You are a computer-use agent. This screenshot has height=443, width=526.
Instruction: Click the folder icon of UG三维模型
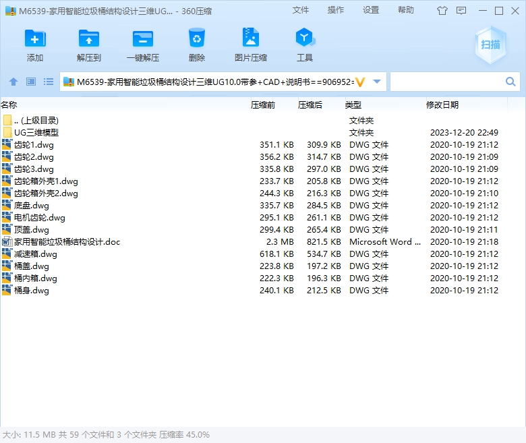click(x=7, y=132)
